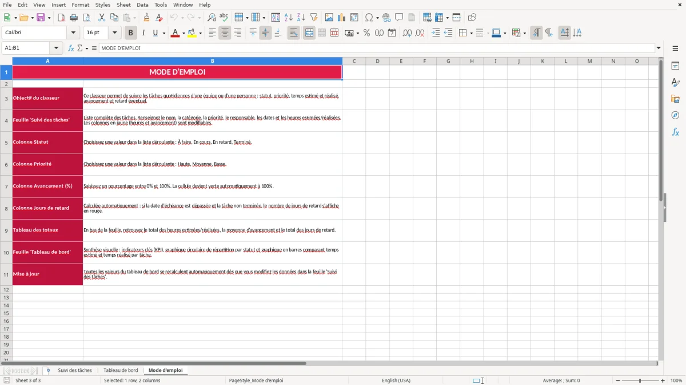Expand the formula bar arrow
Image resolution: width=686 pixels, height=385 pixels.
point(659,48)
